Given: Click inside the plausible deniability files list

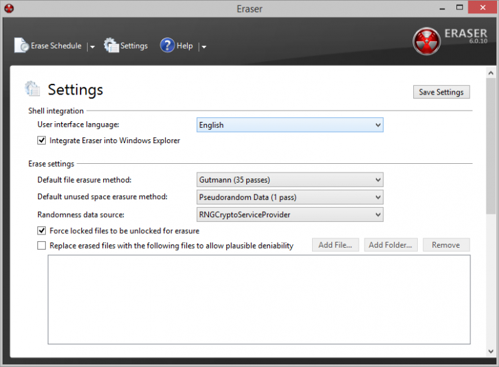Looking at the screenshot, I should pos(259,300).
